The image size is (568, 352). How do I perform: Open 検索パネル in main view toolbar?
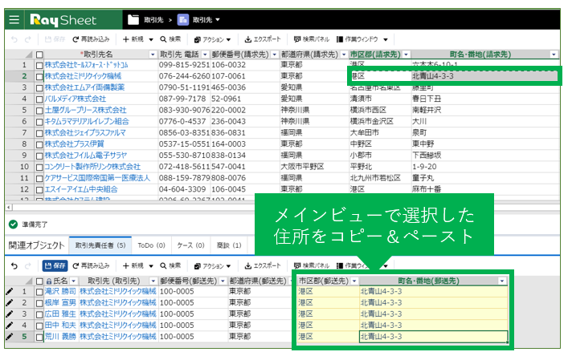click(311, 39)
